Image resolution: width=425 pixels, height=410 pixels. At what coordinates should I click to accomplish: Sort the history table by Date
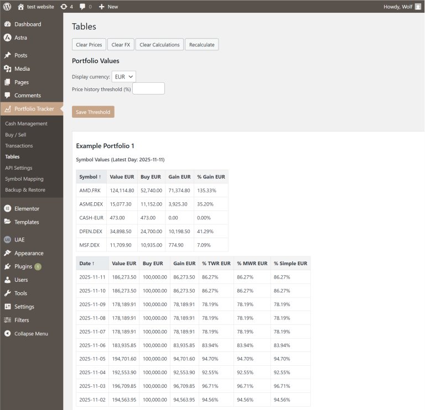tap(87, 264)
